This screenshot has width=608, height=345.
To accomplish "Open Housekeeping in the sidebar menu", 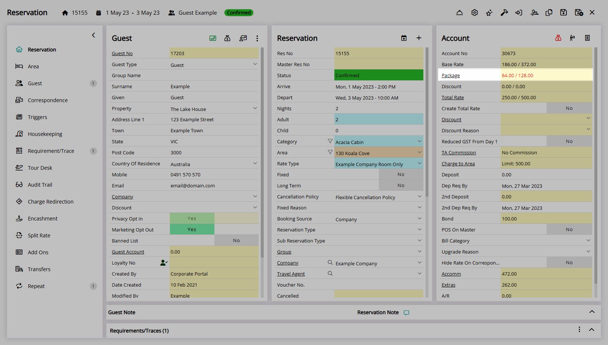I will (45, 134).
